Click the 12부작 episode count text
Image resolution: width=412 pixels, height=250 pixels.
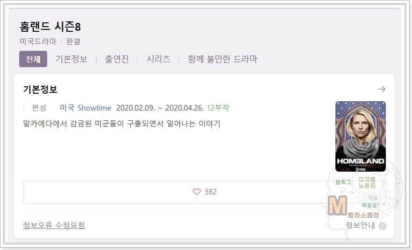click(x=218, y=108)
